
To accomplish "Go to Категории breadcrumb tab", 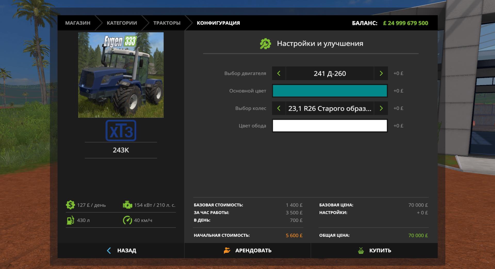I will pos(122,23).
